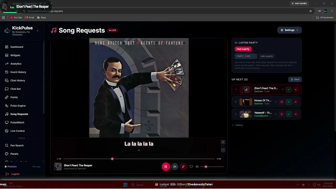
Task: Skip to the next song
Action: point(175,167)
